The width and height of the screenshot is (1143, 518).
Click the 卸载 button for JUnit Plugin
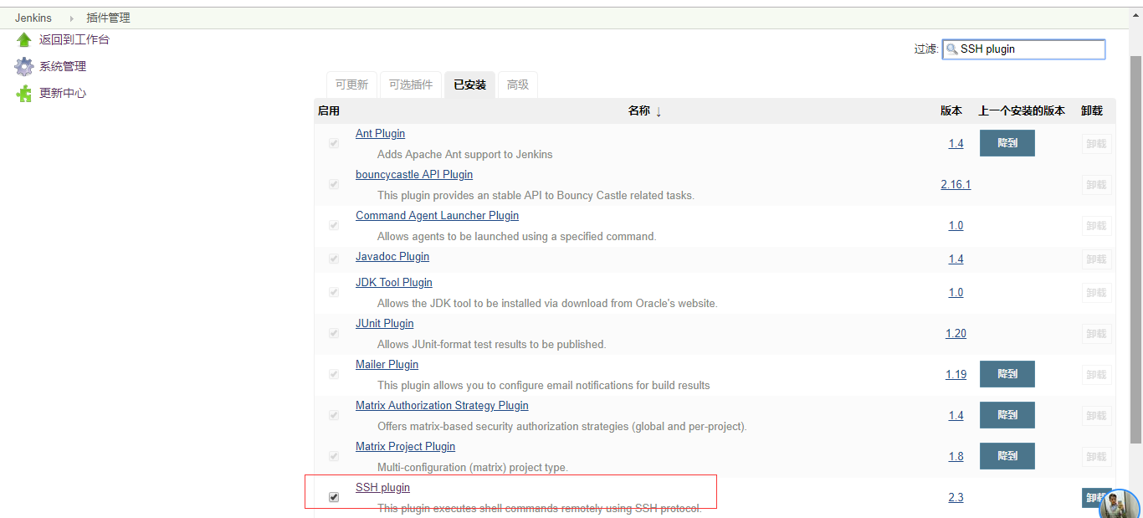pos(1096,334)
